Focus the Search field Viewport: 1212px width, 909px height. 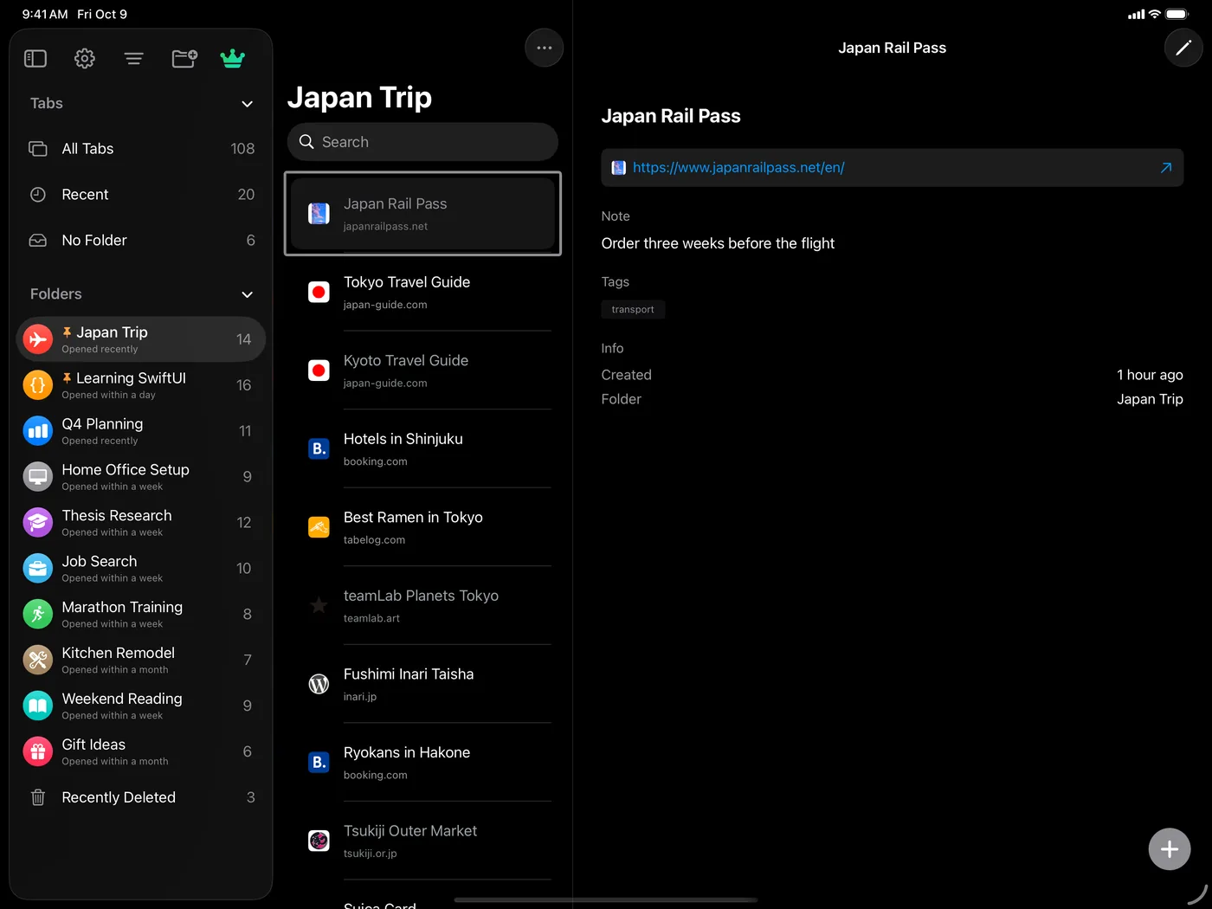422,142
